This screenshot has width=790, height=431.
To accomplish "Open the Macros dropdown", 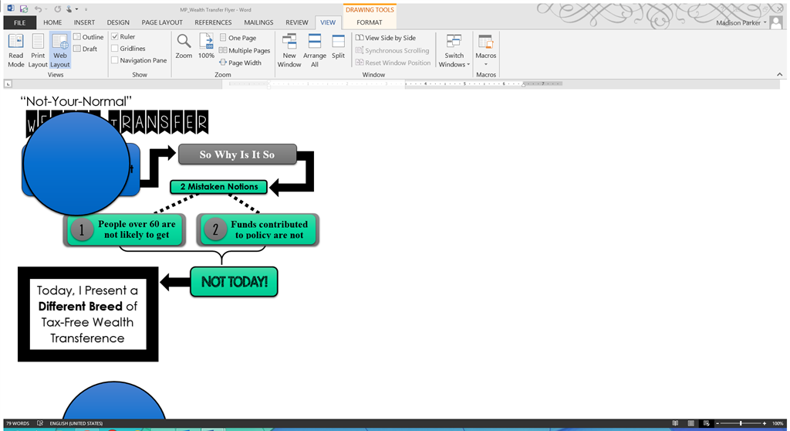I will click(x=486, y=50).
